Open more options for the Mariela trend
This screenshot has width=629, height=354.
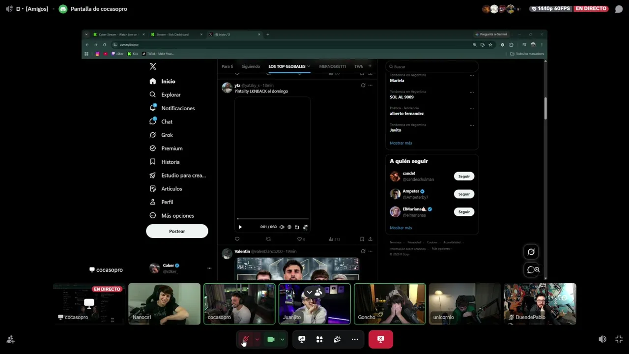472,76
